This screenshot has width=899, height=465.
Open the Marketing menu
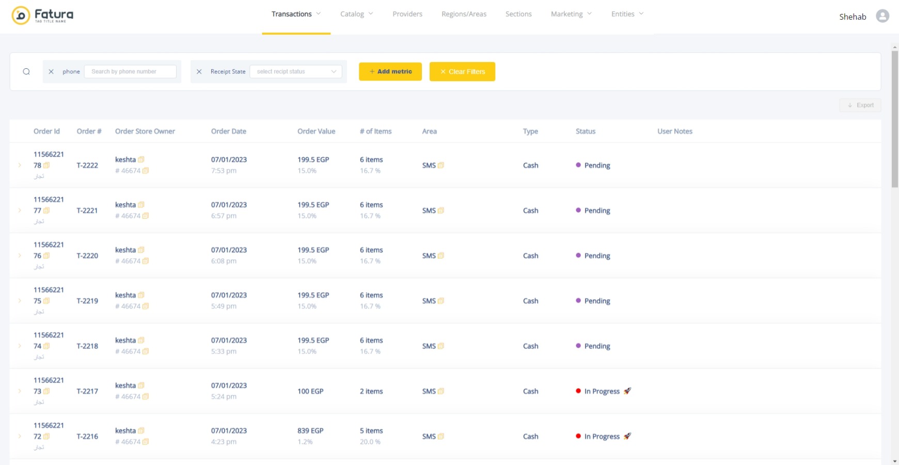[571, 14]
